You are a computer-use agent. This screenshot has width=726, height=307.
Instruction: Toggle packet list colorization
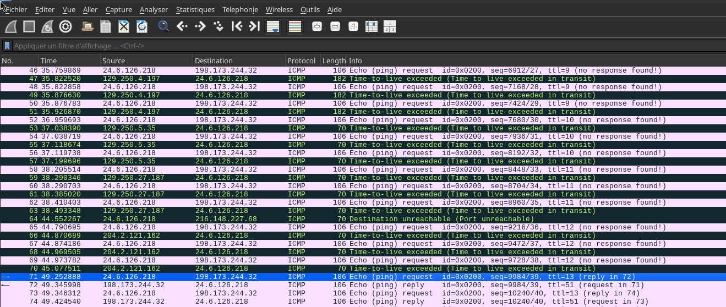[x=295, y=26]
